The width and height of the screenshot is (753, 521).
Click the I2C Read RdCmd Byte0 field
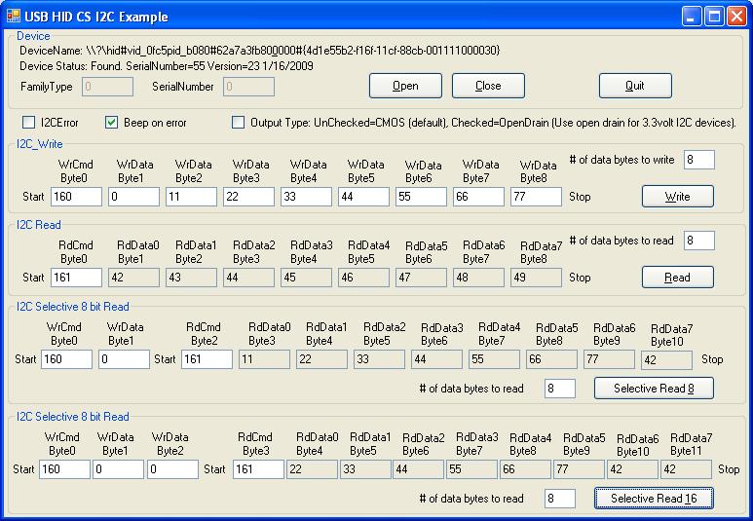[76, 278]
